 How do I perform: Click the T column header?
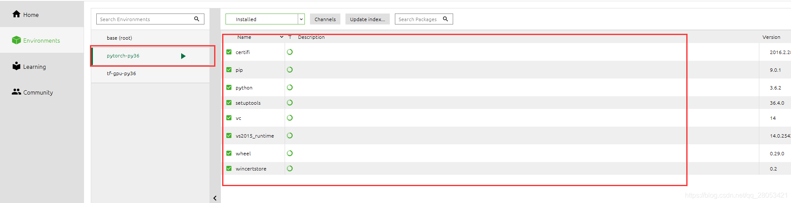click(x=290, y=37)
